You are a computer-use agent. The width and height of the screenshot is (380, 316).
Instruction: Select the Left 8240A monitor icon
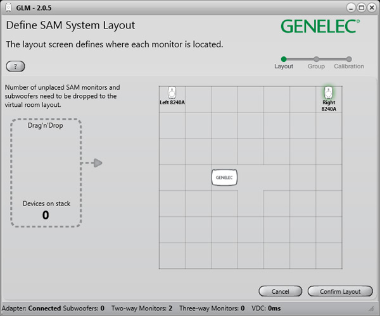[172, 93]
